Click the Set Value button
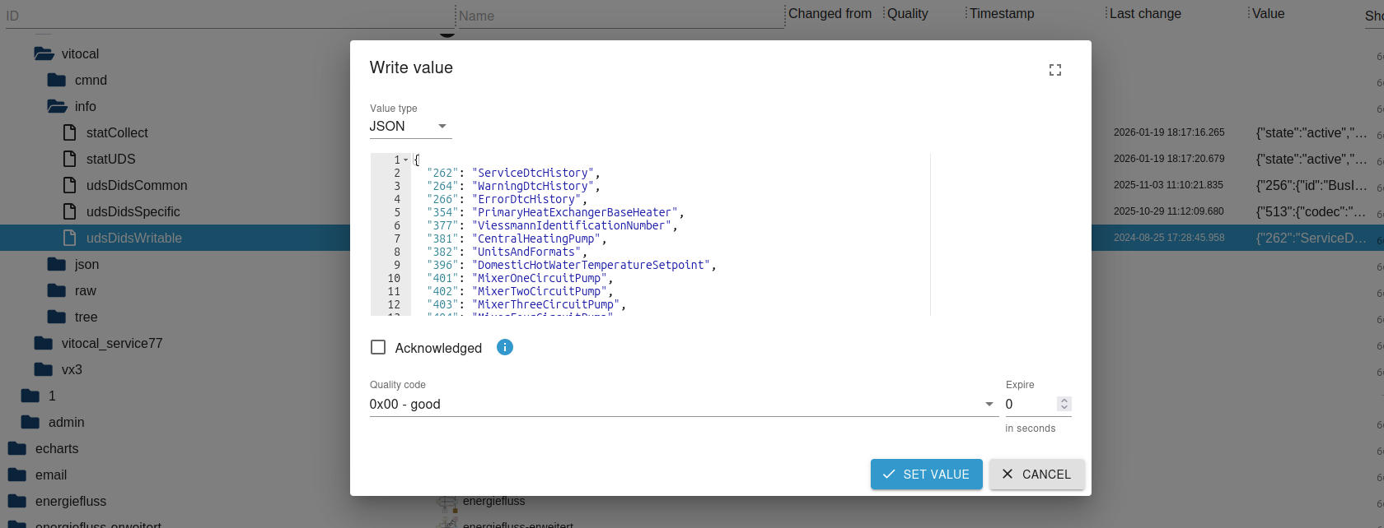1384x528 pixels. [926, 474]
